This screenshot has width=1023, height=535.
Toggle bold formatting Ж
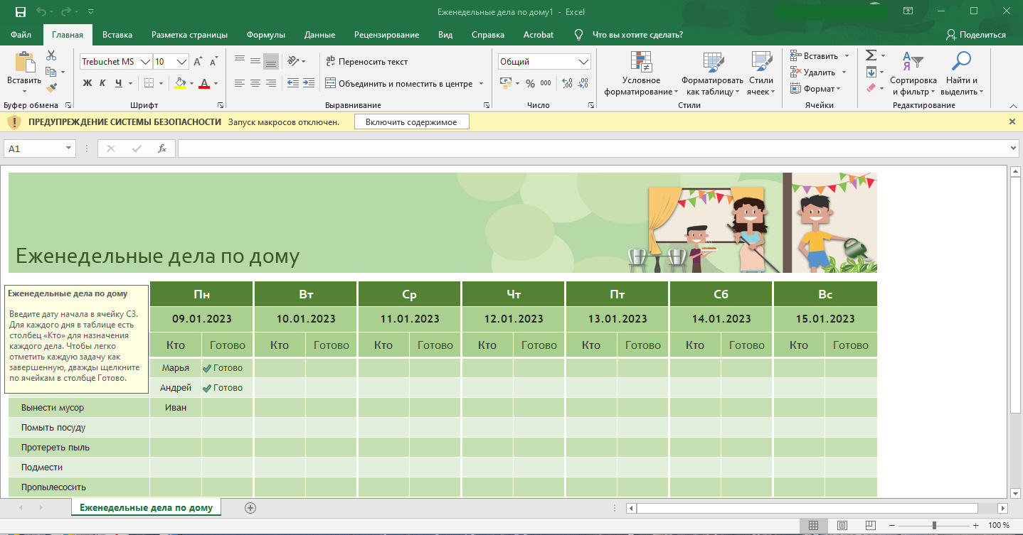88,84
